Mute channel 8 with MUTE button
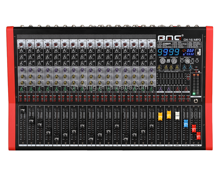Viewport: 219px width, 175px height. 81,97
